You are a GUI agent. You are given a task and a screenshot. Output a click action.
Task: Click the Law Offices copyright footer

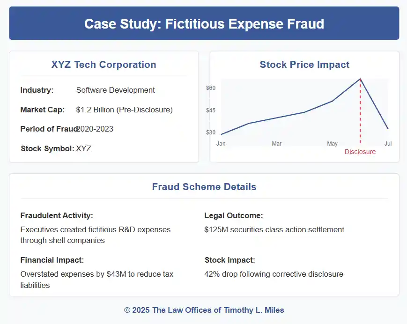(x=204, y=310)
